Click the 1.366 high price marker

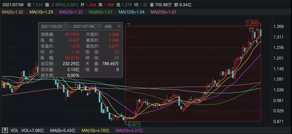pos(252,23)
